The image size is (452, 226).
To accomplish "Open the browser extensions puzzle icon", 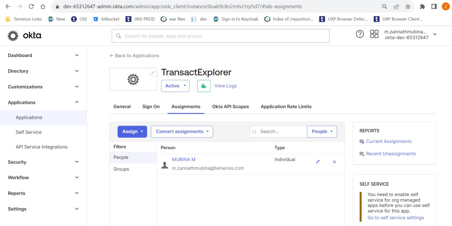I will point(423,6).
